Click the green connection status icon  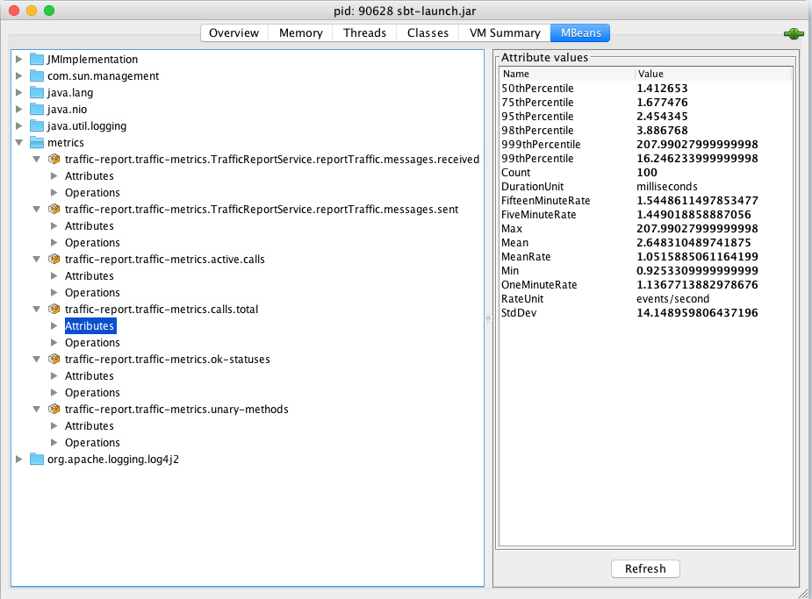(794, 33)
